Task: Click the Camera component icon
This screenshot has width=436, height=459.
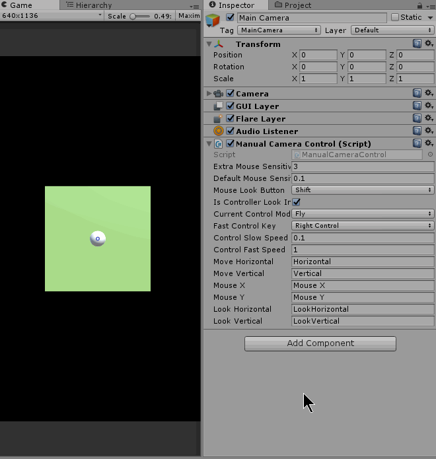Action: (219, 94)
